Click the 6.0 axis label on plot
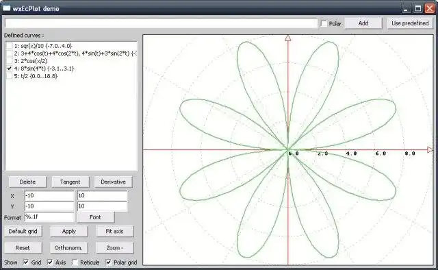 click(x=381, y=154)
